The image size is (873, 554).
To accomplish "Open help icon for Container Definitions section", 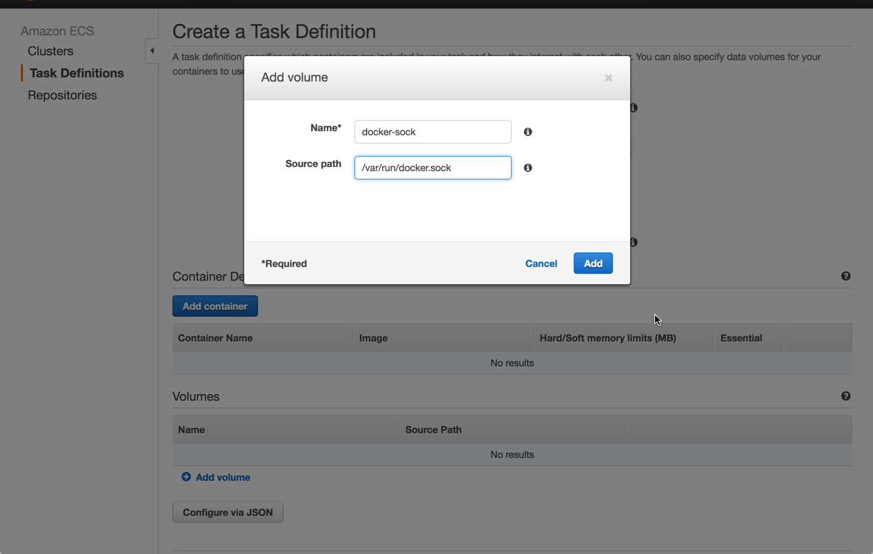I will (845, 276).
